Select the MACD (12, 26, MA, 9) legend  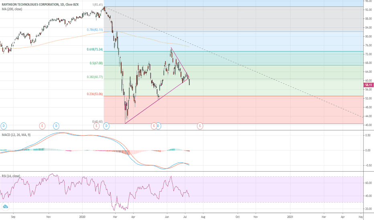click(x=16, y=135)
